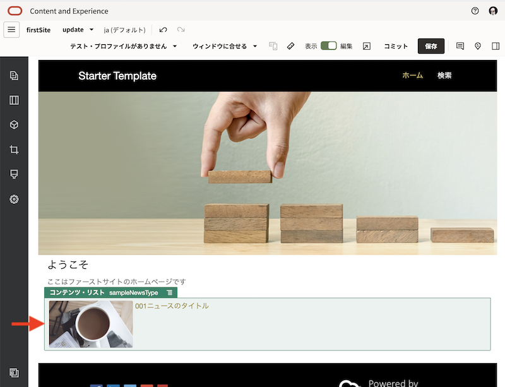Select the pages icon in the left sidebar
The image size is (505, 387).
pyautogui.click(x=13, y=75)
